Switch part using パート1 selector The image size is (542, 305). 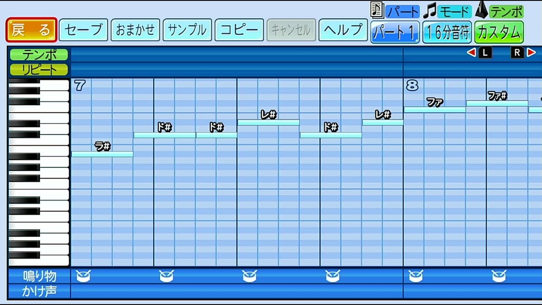pos(395,32)
